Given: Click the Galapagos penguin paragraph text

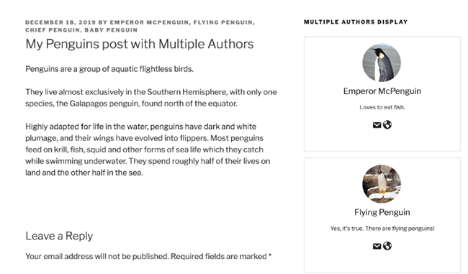Looking at the screenshot, I should pos(151,98).
